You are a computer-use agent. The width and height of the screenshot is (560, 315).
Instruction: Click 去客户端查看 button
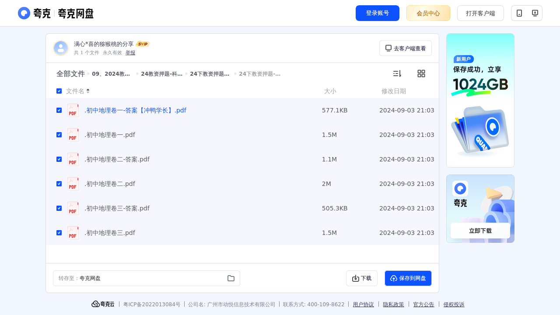(406, 48)
